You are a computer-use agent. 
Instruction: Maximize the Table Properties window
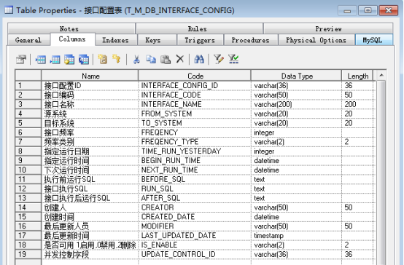368,10
